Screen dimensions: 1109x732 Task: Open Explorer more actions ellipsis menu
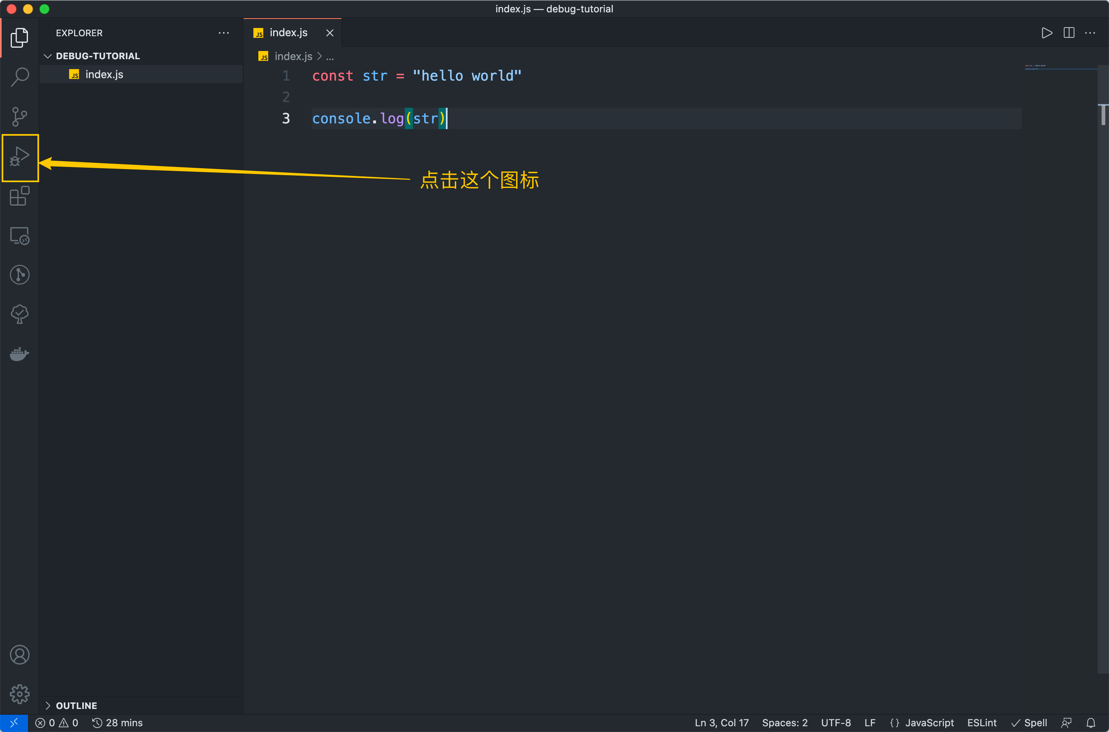point(224,33)
